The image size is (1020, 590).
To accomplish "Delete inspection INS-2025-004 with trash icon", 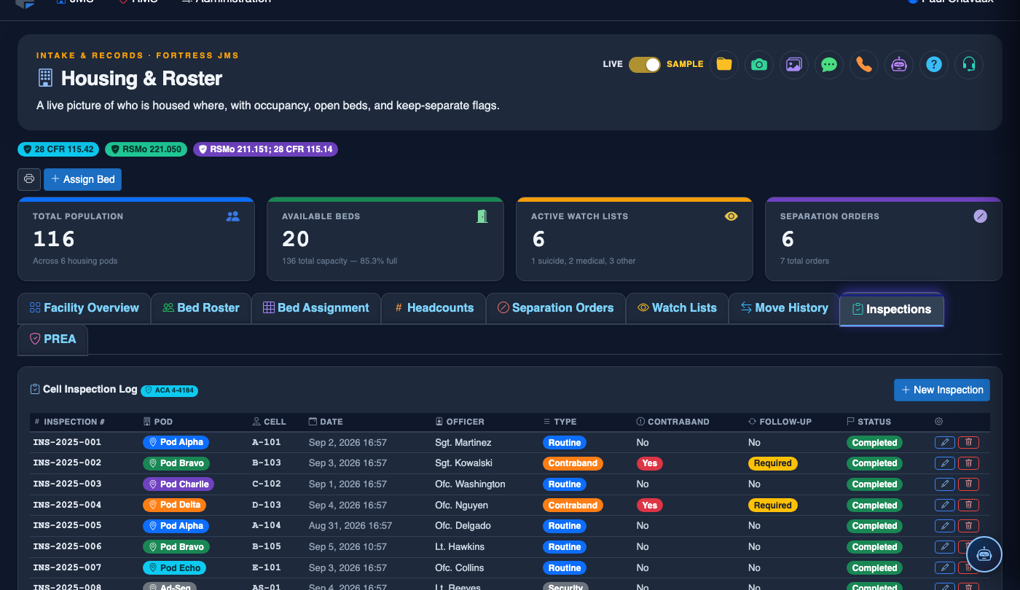I will click(x=968, y=505).
